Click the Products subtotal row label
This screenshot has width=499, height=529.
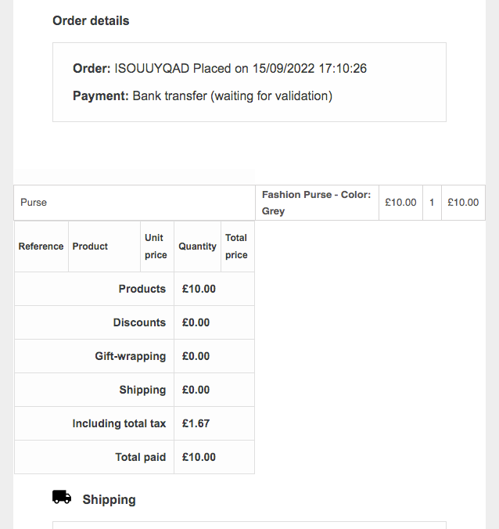(142, 290)
